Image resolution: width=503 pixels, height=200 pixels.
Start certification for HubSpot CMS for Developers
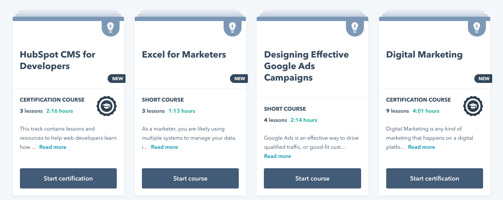[68, 178]
